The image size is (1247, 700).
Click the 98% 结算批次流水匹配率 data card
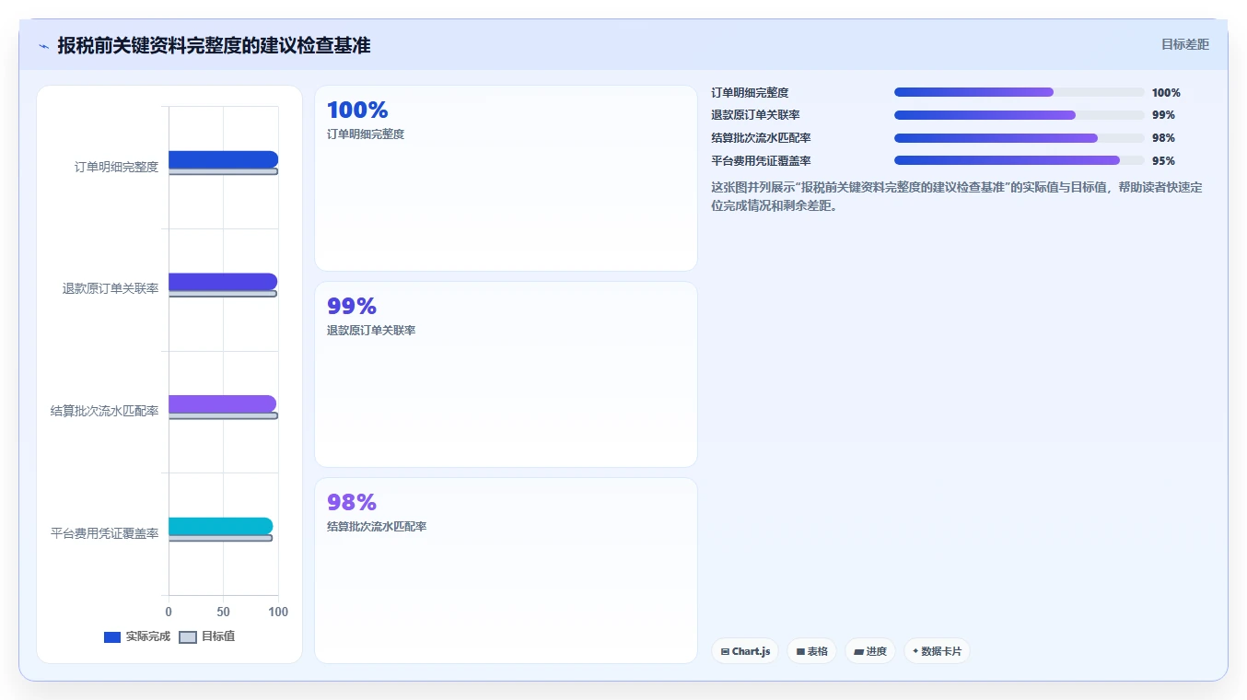coord(506,570)
